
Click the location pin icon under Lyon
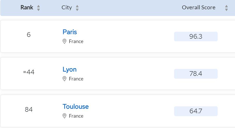(65, 79)
